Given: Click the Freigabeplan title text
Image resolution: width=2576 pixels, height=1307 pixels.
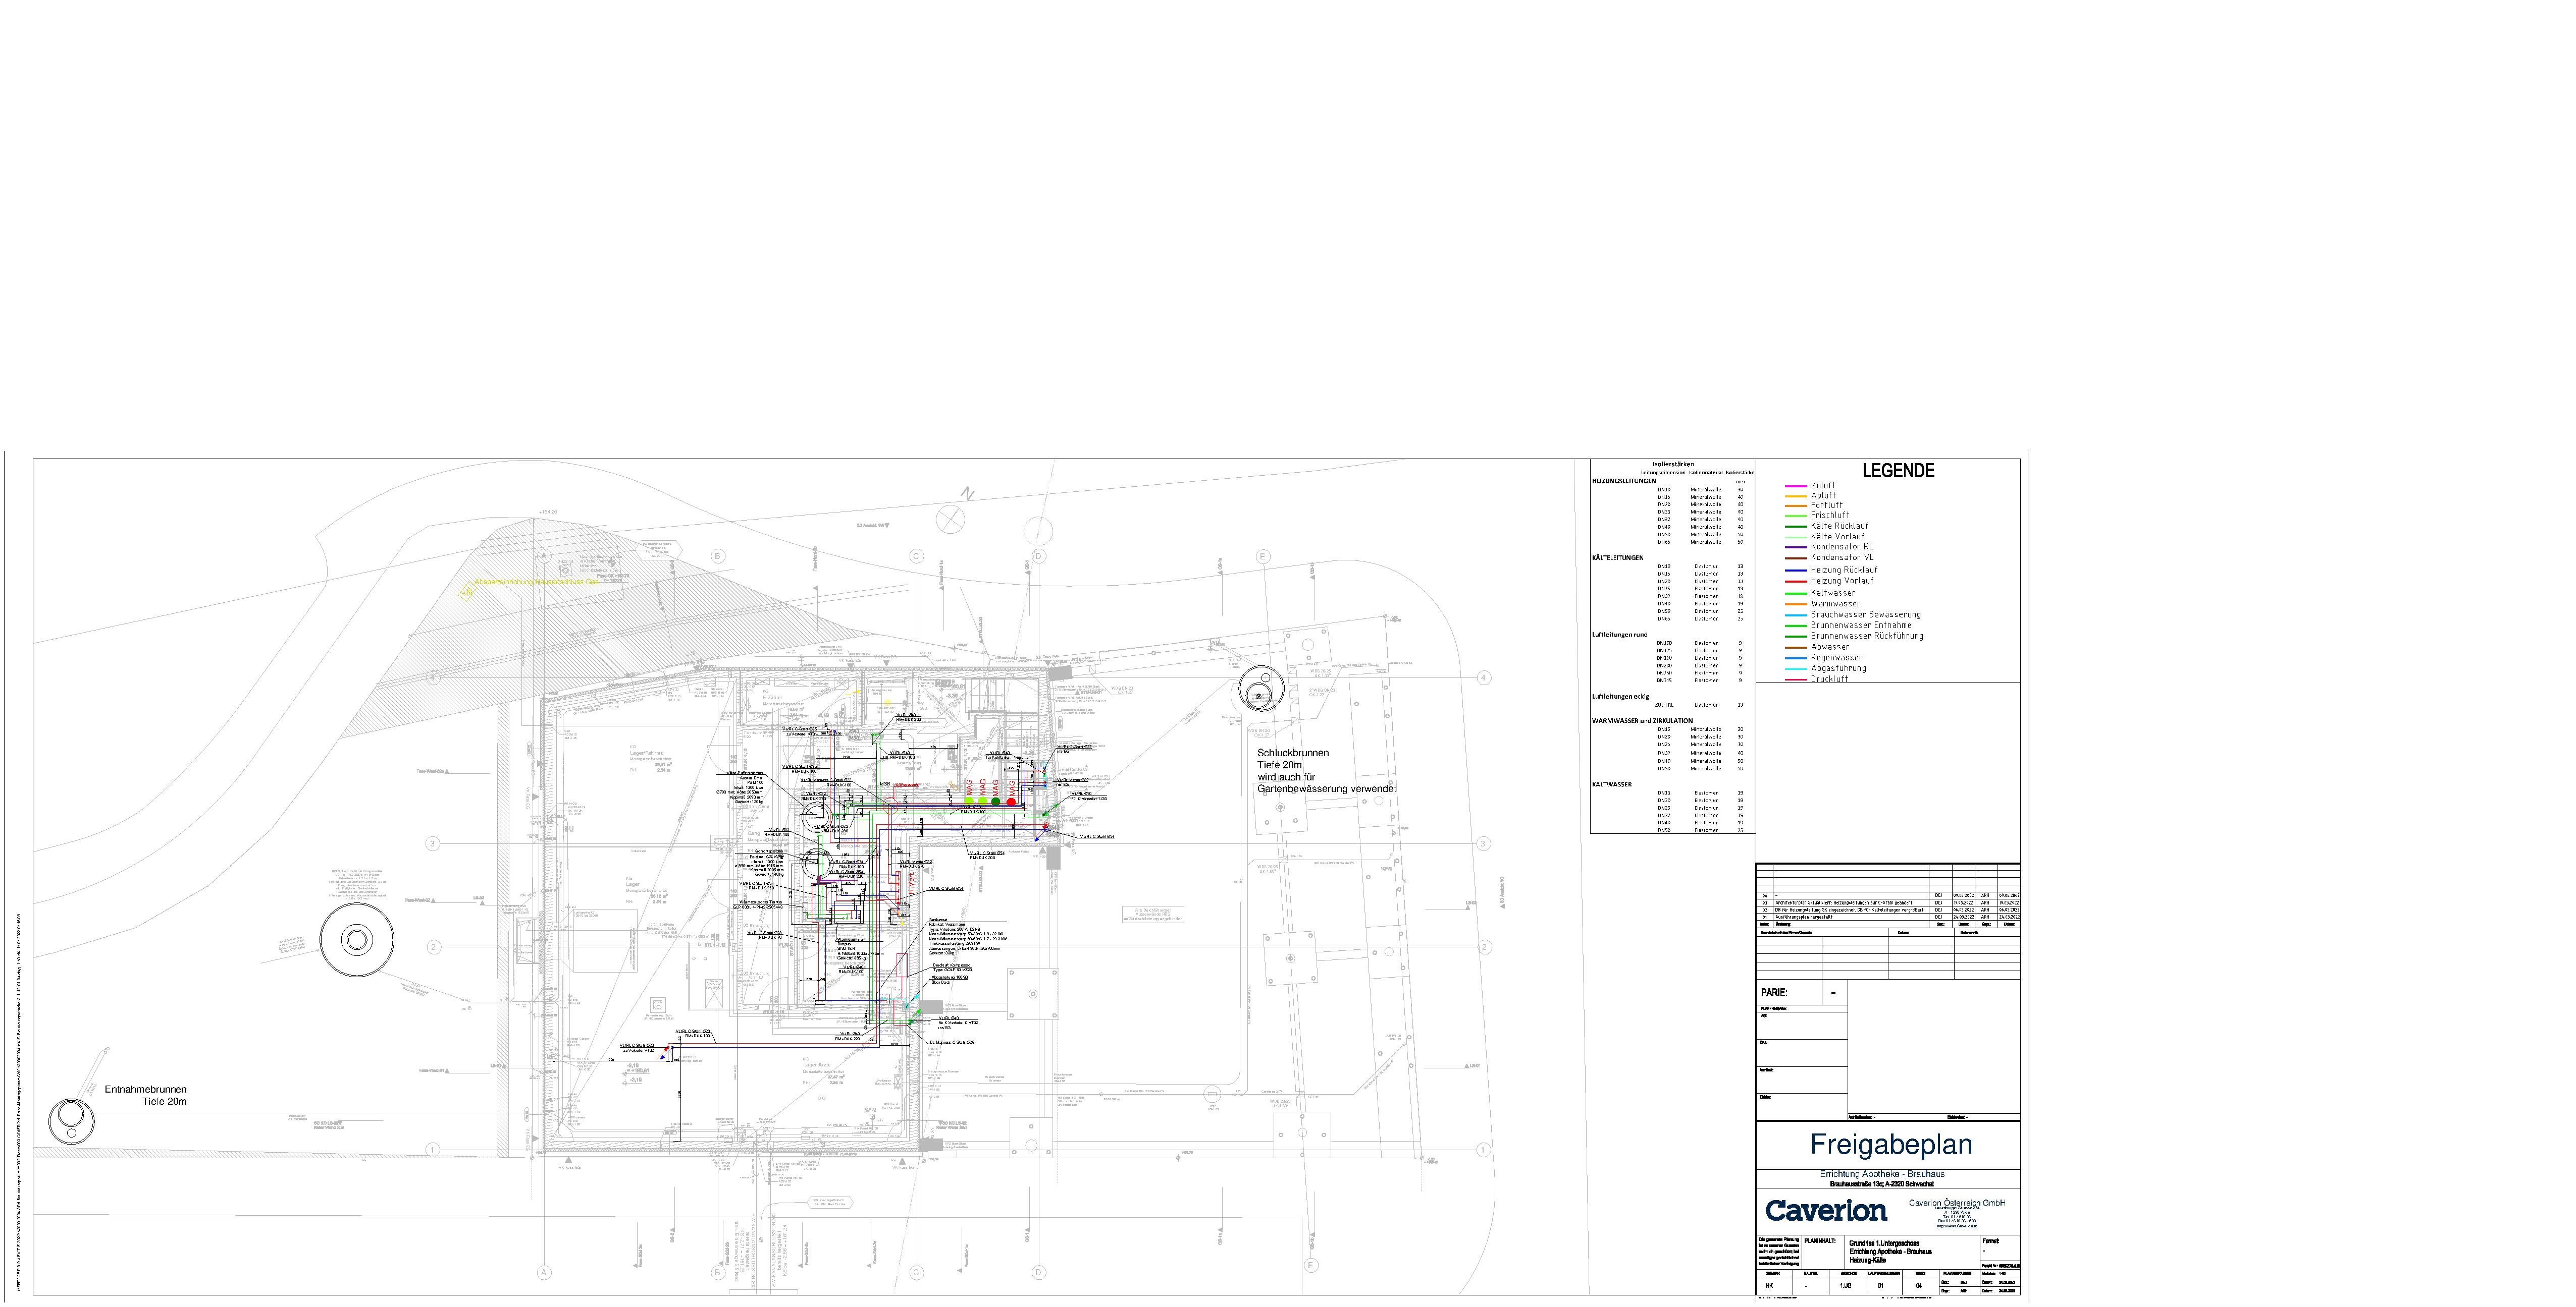Looking at the screenshot, I should click(1890, 1144).
